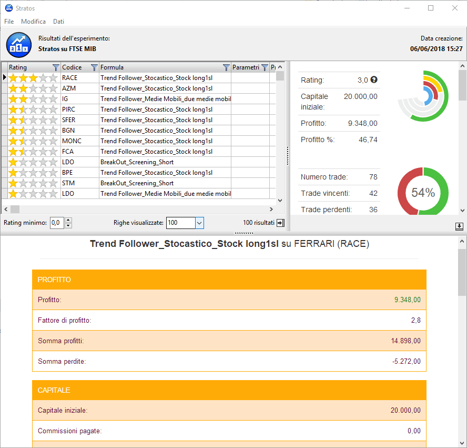467x448 pixels.
Task: Click the PROFITTO section header
Action: tap(229, 280)
